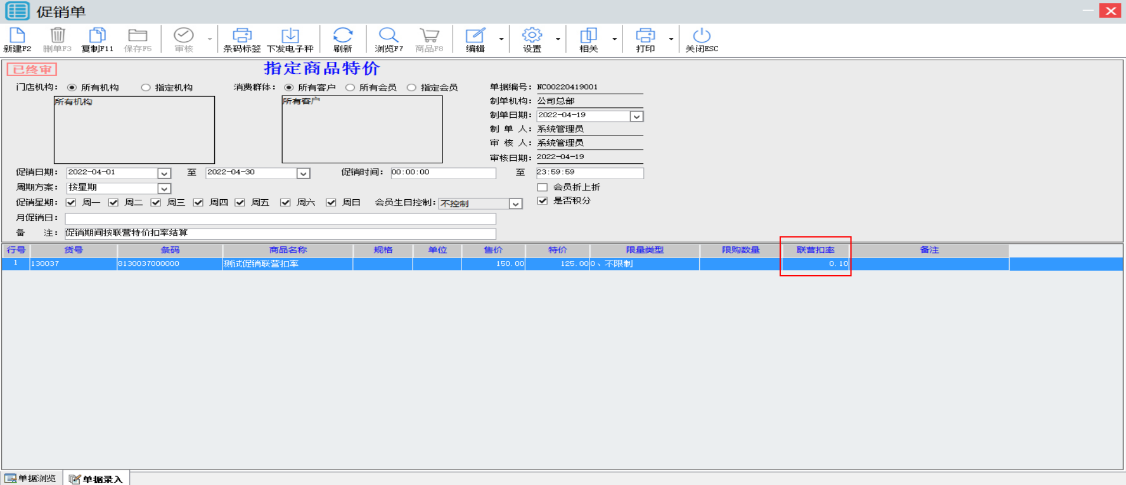Switch to the 单据录入 tab
This screenshot has height=485, width=1126.
coord(96,479)
